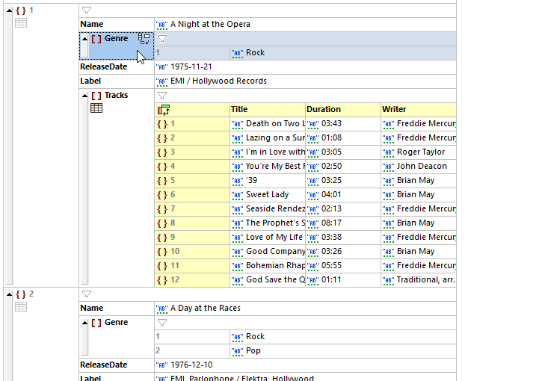
Task: Click the transpose table icon in the Tracks header
Action: point(164,110)
